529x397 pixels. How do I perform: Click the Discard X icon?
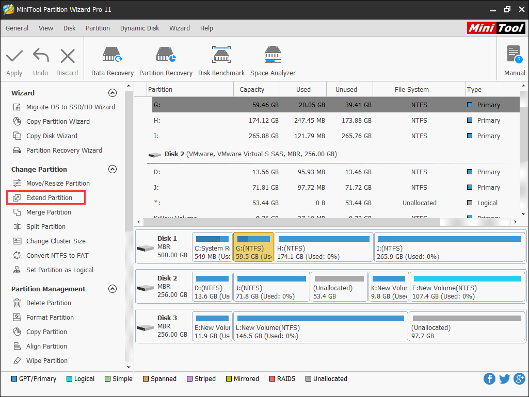click(68, 56)
